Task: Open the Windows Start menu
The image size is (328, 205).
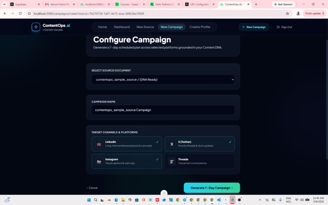Action: click(89, 200)
